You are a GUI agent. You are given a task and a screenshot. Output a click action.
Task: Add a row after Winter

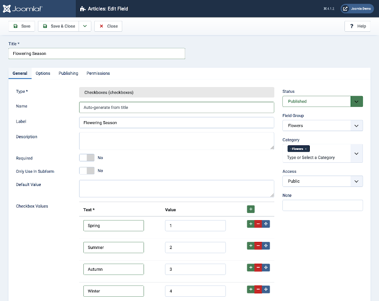pos(251,290)
